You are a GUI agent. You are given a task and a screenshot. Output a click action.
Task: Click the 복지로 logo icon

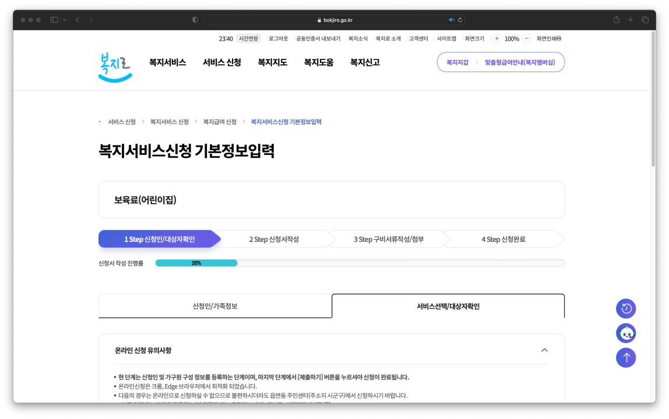pos(115,66)
